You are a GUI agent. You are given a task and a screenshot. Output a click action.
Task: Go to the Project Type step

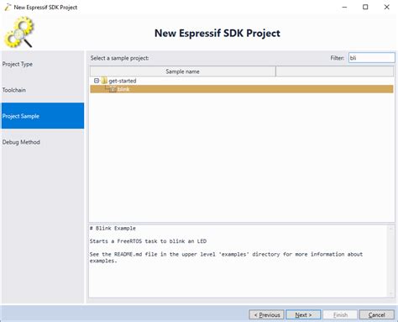pos(43,64)
